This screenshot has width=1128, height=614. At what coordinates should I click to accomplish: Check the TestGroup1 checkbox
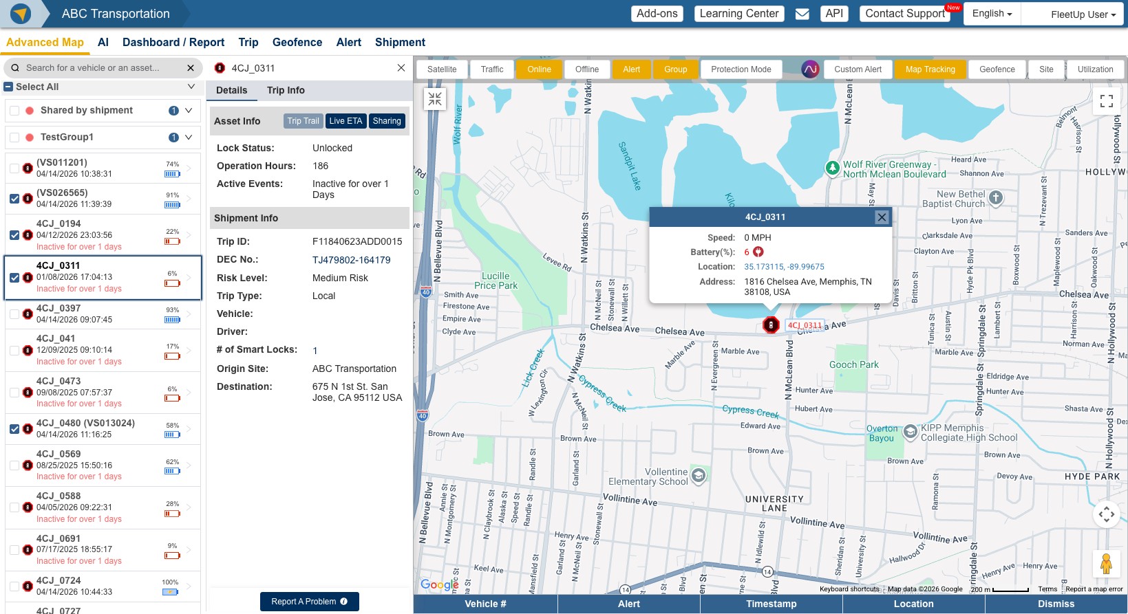point(14,138)
